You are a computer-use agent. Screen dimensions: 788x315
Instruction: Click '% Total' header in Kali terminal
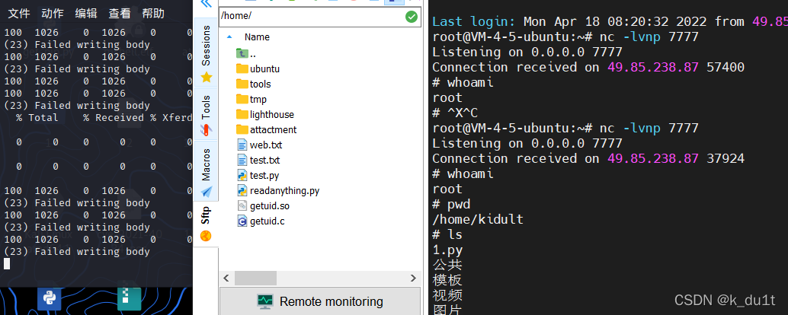click(37, 117)
